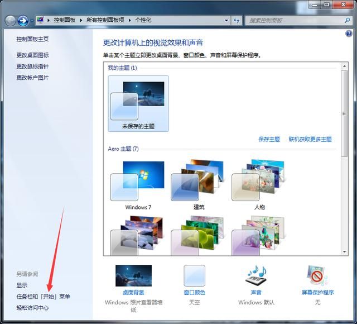This screenshot has height=324, width=357.
Task: Open 显示 link under 另请参阅
Action: (22, 285)
